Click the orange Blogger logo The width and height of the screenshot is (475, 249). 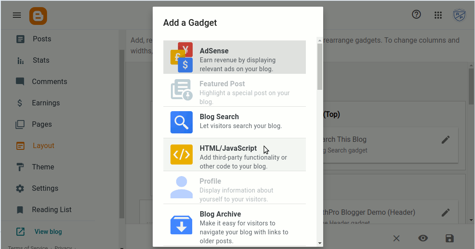click(x=38, y=16)
